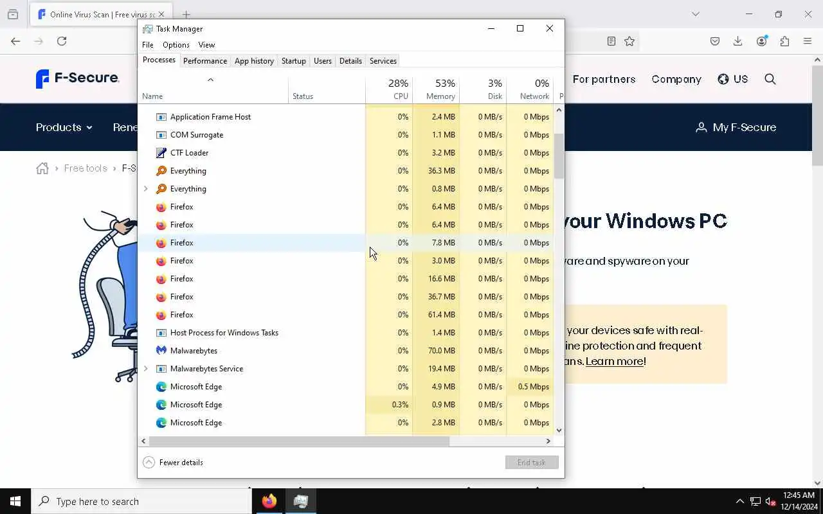Open the Options menu in Task Manager
The width and height of the screenshot is (823, 514).
click(x=176, y=45)
